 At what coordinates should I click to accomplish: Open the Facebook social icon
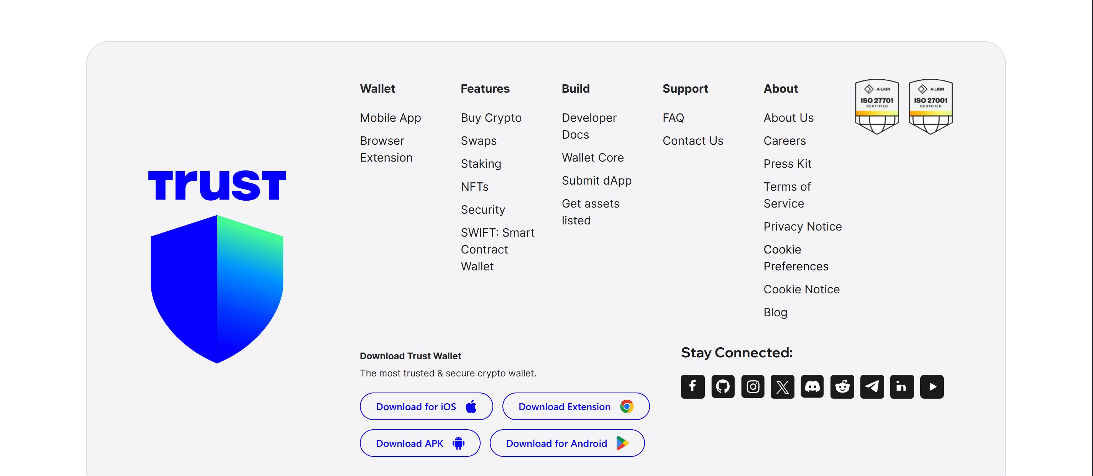693,386
